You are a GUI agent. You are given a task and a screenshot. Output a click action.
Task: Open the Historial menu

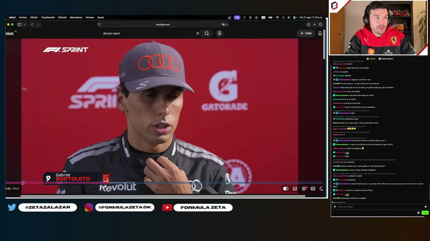click(x=62, y=17)
